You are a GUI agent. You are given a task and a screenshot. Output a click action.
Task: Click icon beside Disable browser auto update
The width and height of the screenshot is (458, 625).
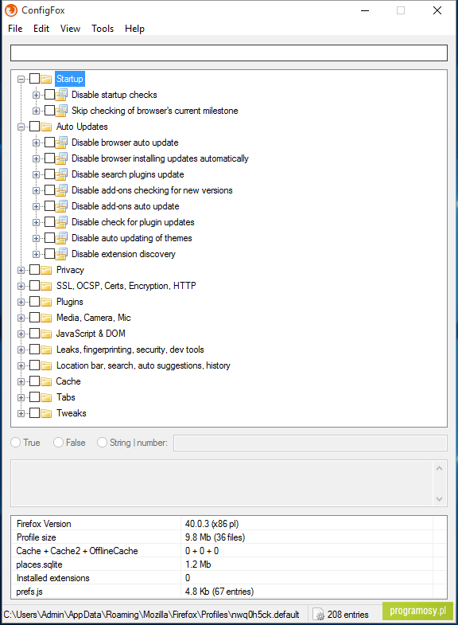(x=61, y=143)
